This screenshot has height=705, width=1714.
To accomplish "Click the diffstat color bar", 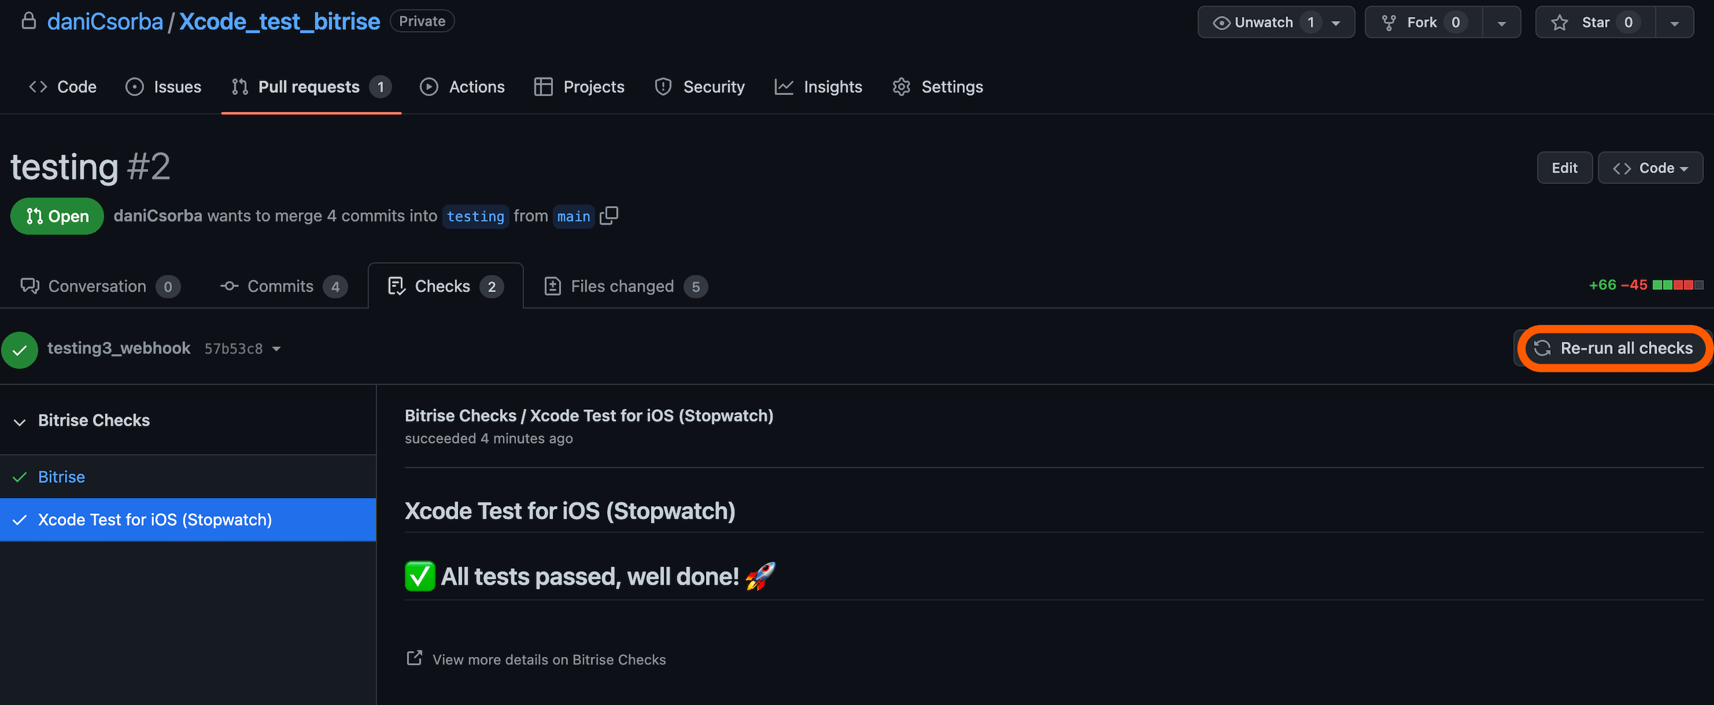I will [x=1677, y=285].
